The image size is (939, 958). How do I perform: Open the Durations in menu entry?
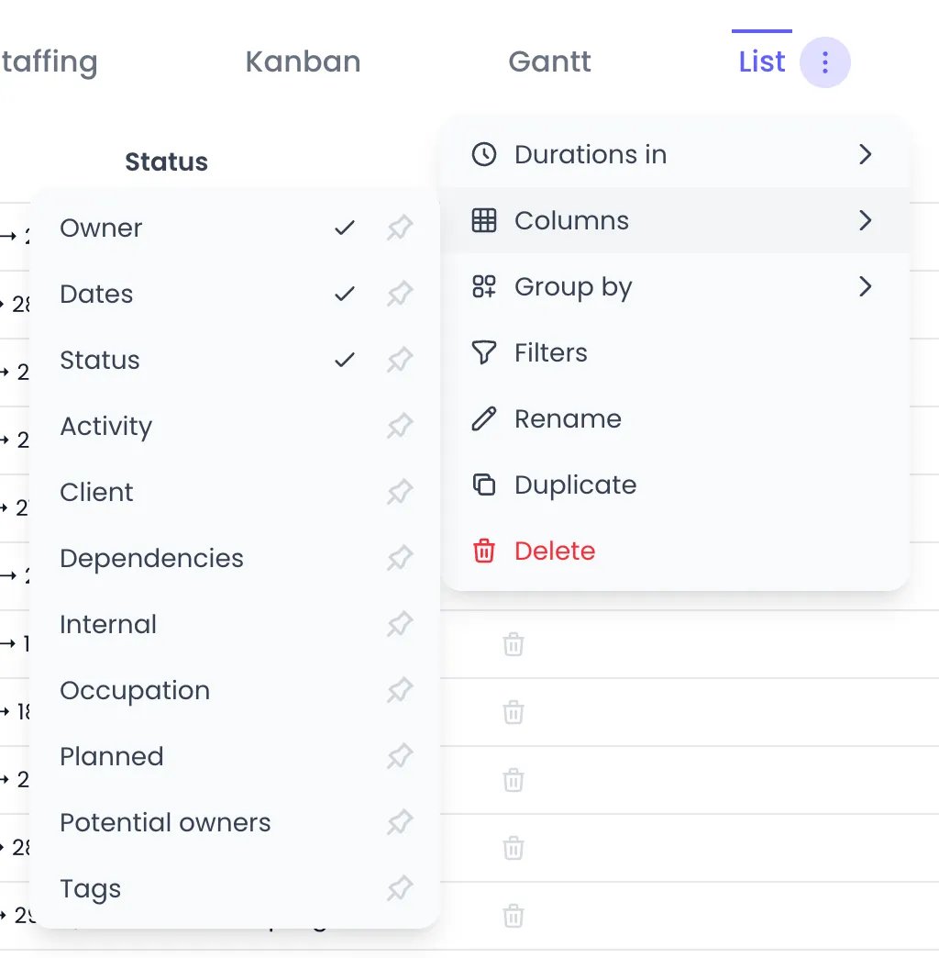point(675,154)
